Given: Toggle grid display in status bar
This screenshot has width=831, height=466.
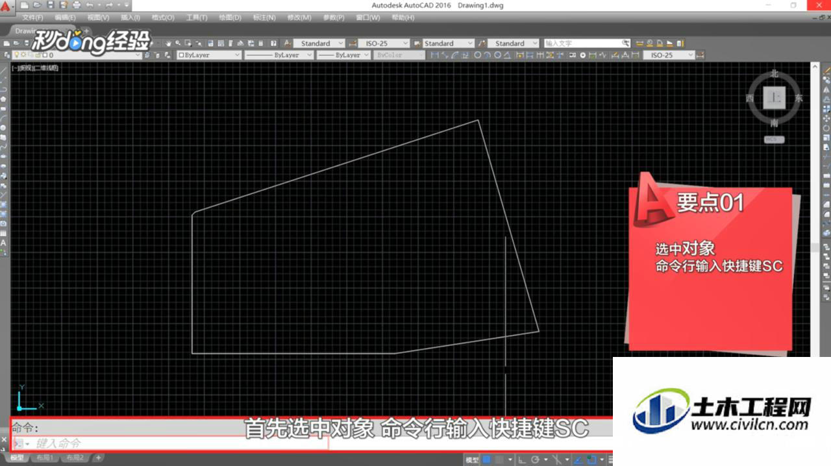Looking at the screenshot, I should (487, 460).
